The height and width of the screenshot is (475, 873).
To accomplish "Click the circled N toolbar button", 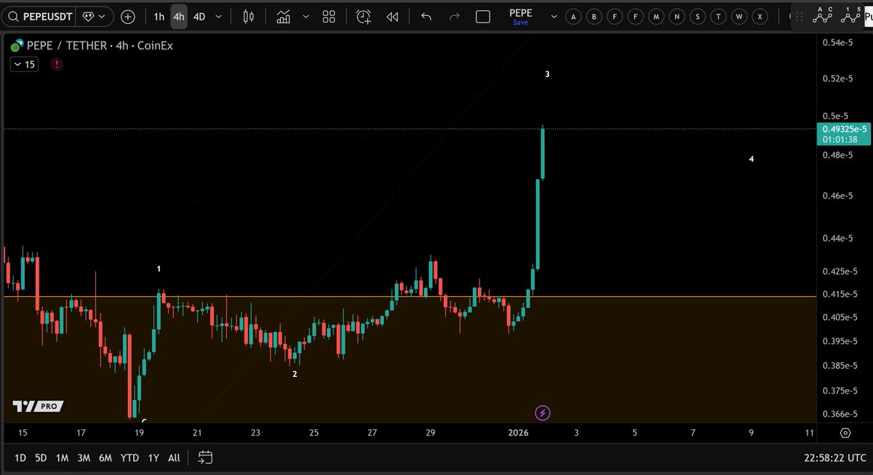I will [677, 16].
